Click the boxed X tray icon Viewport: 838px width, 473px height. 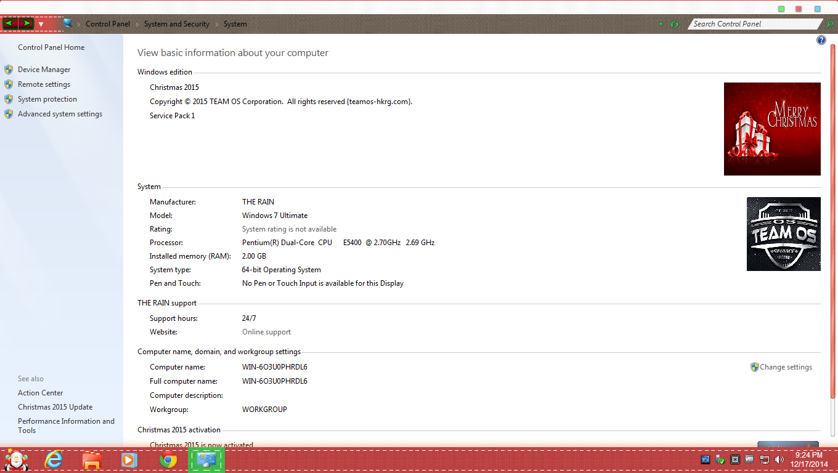(x=734, y=459)
